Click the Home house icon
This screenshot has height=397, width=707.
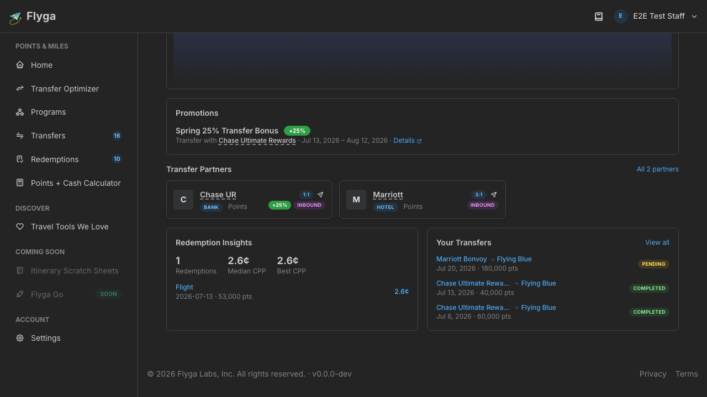click(20, 65)
